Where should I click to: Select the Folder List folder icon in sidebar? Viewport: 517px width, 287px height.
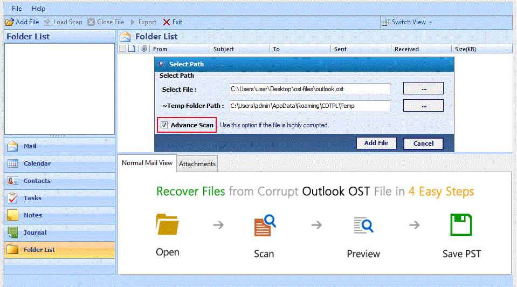tap(12, 250)
